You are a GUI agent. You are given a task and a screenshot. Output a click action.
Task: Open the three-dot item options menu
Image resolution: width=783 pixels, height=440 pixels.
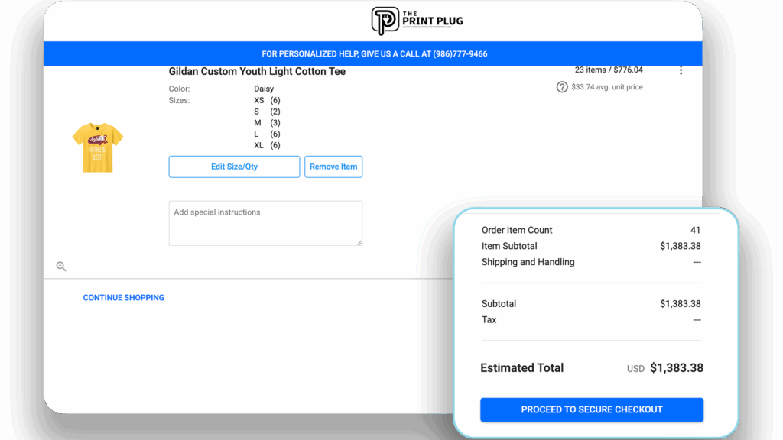pos(681,70)
